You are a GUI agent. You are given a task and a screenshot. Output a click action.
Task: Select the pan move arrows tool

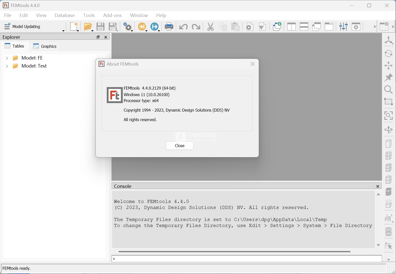[388, 66]
